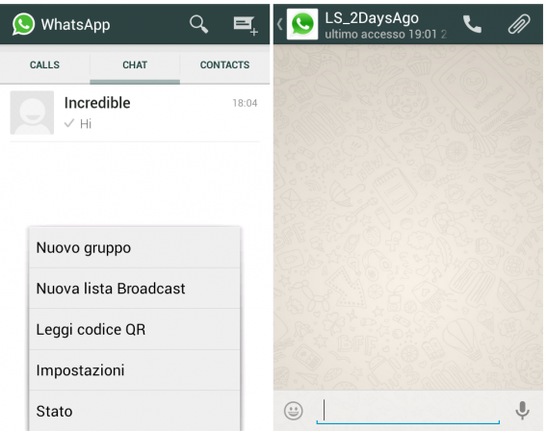Open LS_2DaysAgo contact info from the title
The height and width of the screenshot is (431, 547).
click(372, 18)
